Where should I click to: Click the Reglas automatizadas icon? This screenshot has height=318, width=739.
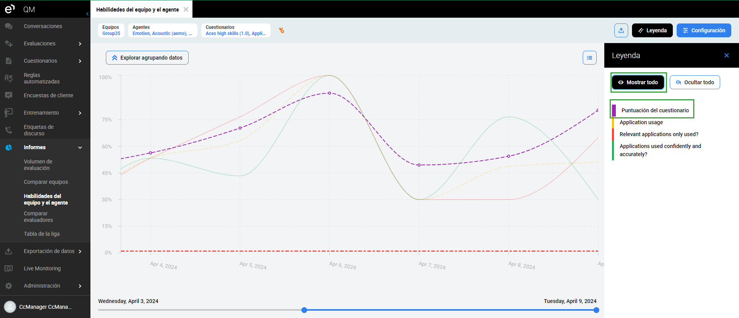pyautogui.click(x=8, y=78)
